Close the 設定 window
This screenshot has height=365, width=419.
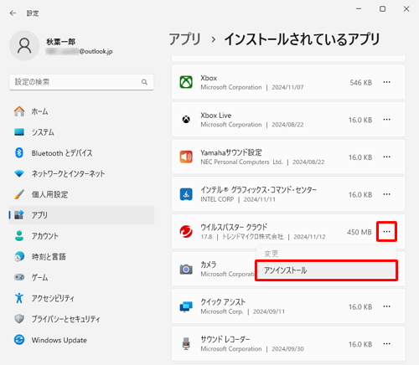(406, 9)
